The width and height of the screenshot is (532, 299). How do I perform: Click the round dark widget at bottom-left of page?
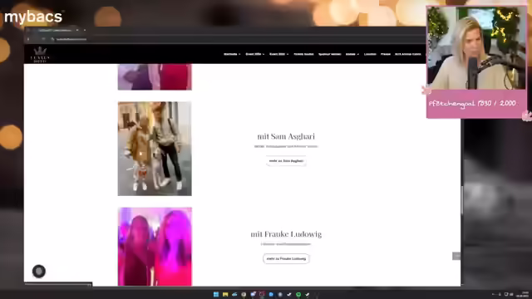coord(39,272)
